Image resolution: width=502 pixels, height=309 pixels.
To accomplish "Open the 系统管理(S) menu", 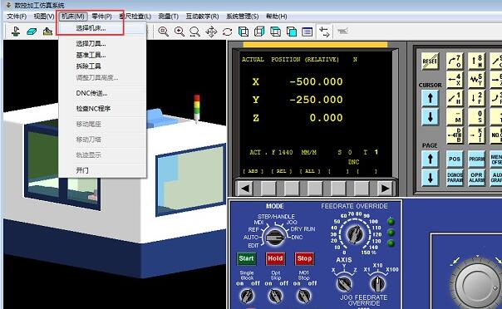I will [243, 17].
